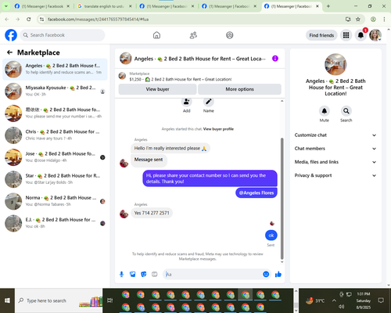The image size is (391, 313).
Task: Bookmark this page star icon
Action: pos(358,19)
